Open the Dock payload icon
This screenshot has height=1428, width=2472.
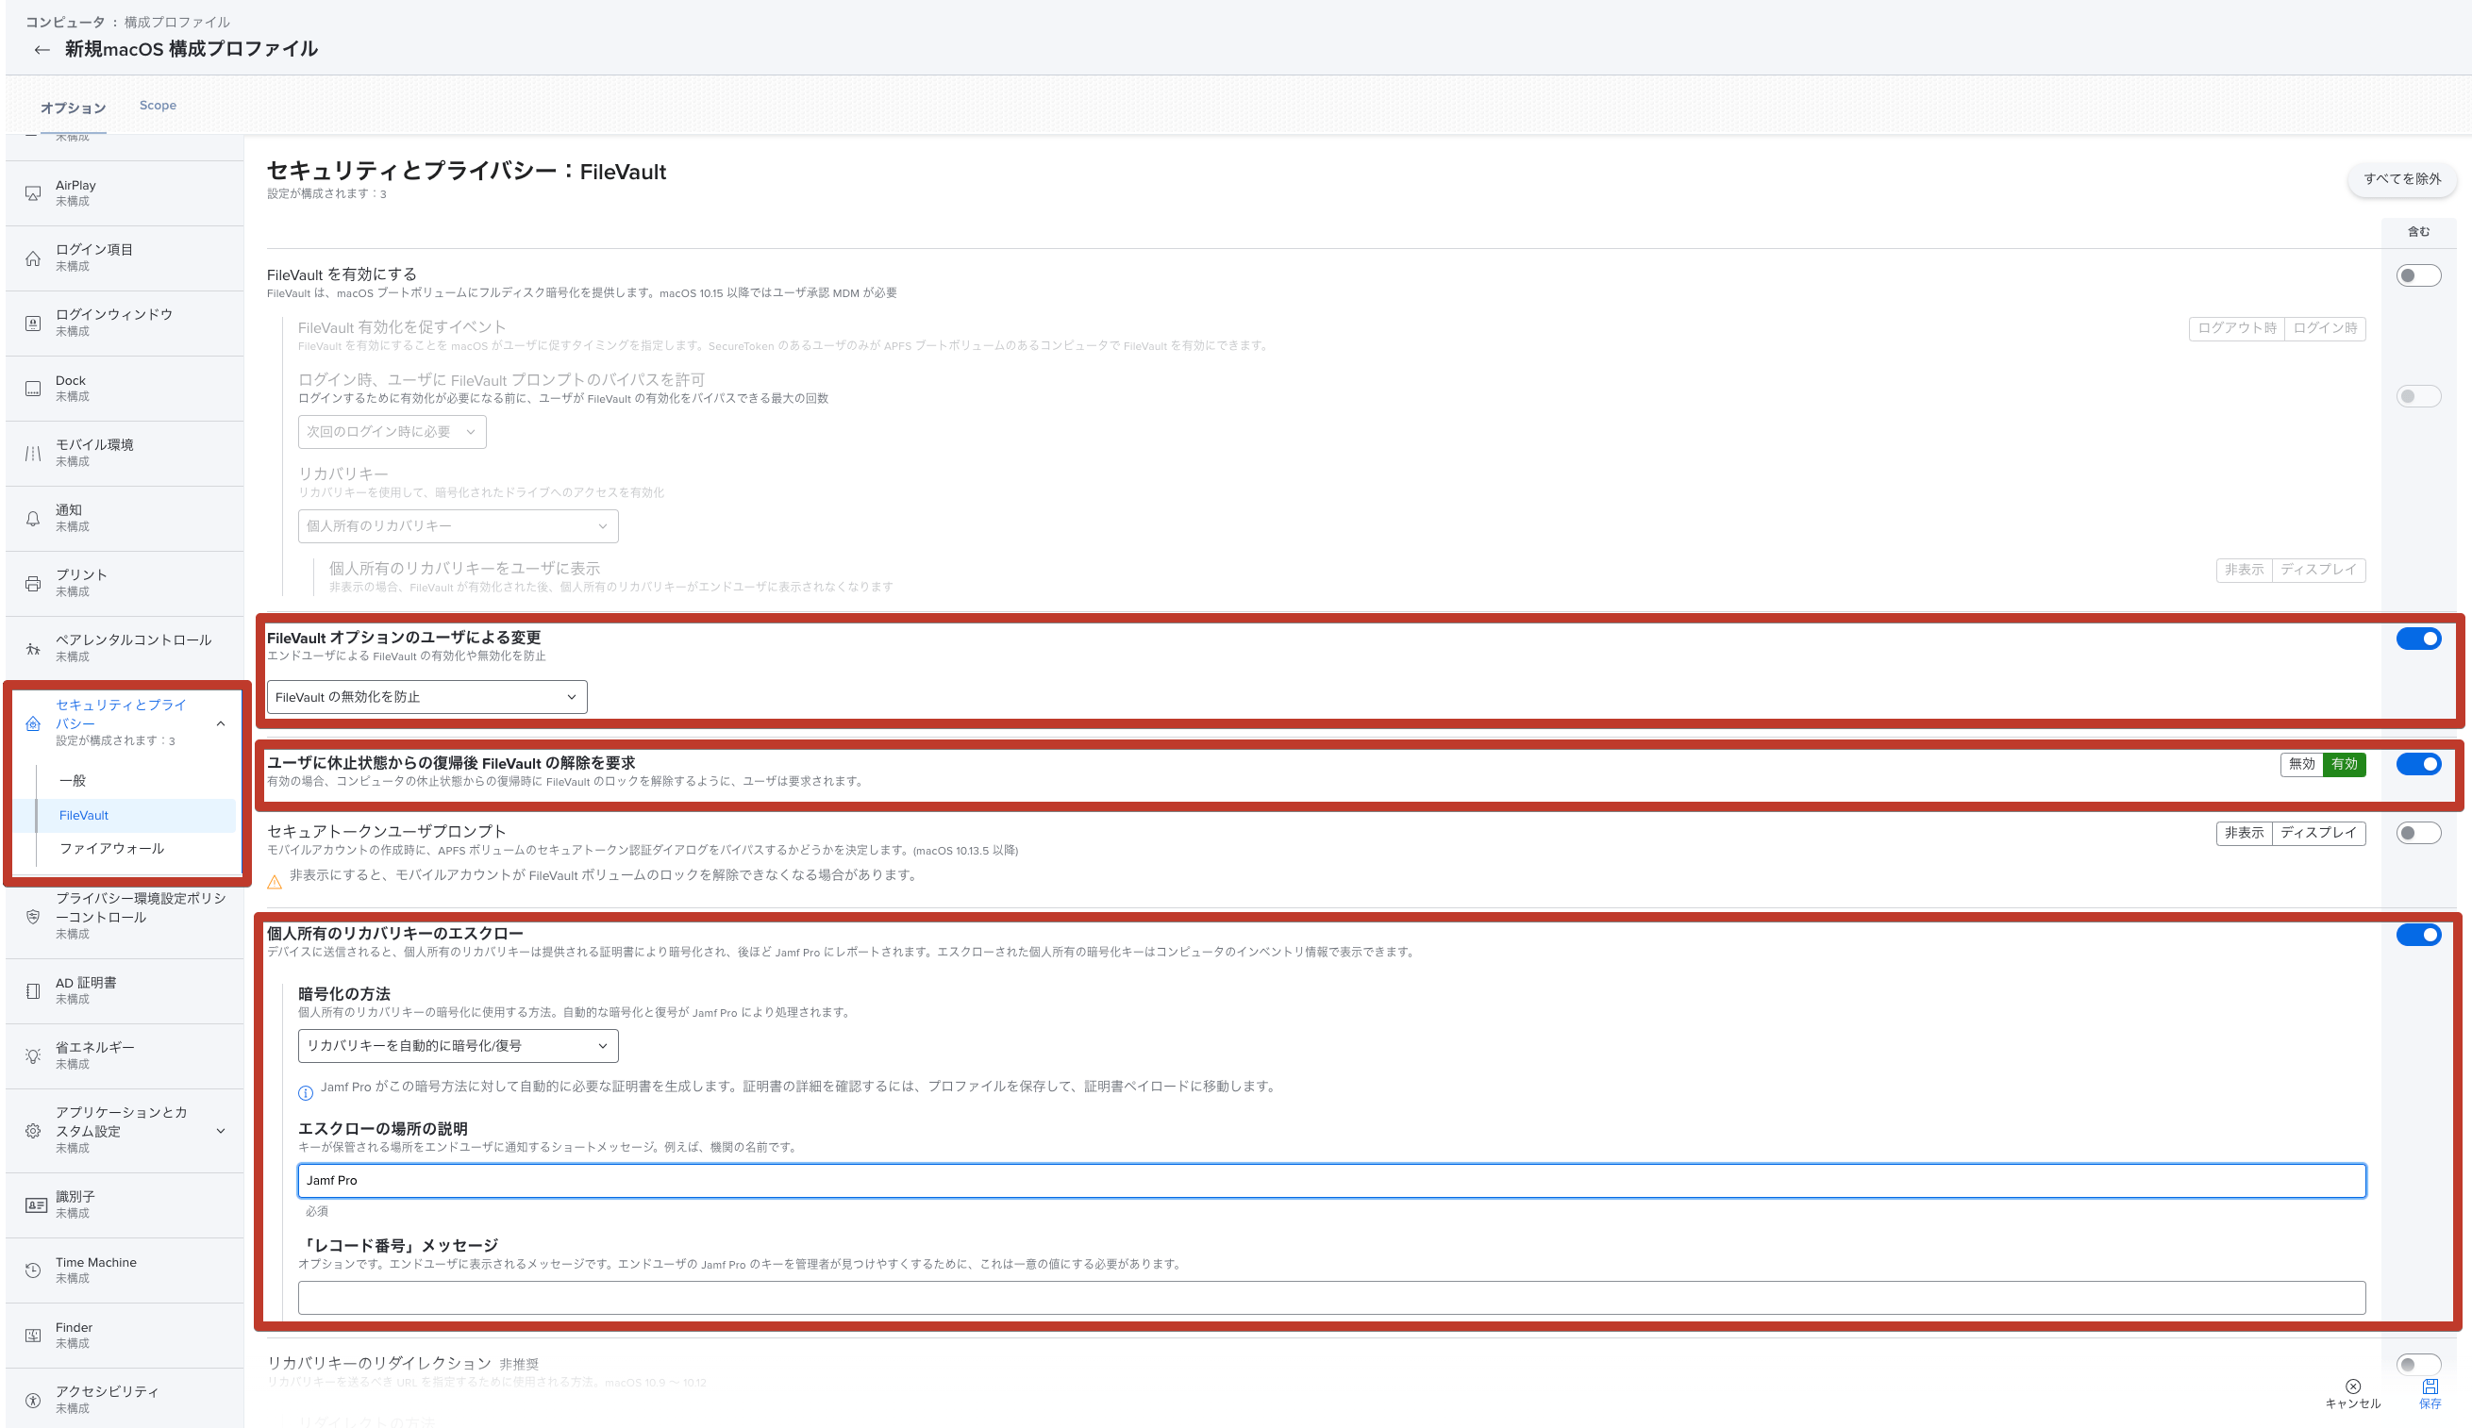click(x=33, y=389)
